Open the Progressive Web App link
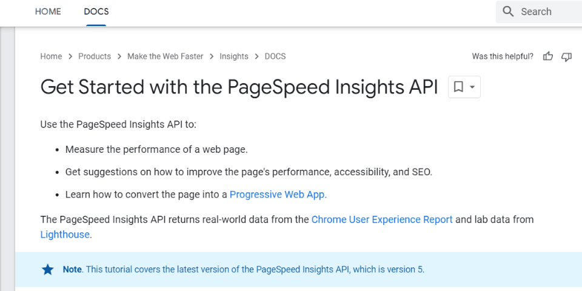 (278, 195)
